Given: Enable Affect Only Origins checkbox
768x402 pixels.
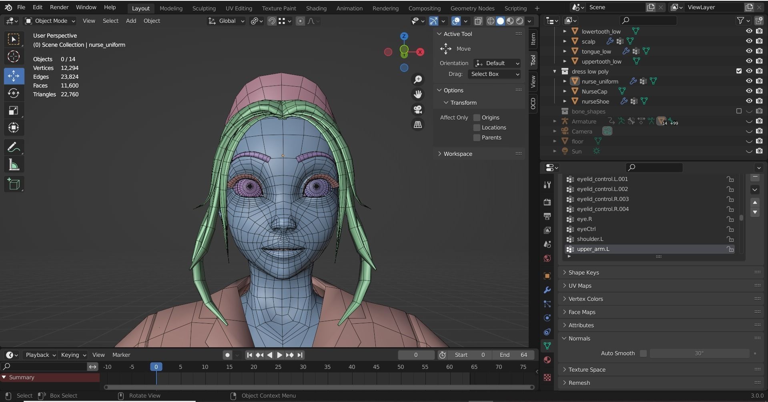Looking at the screenshot, I should pyautogui.click(x=477, y=117).
